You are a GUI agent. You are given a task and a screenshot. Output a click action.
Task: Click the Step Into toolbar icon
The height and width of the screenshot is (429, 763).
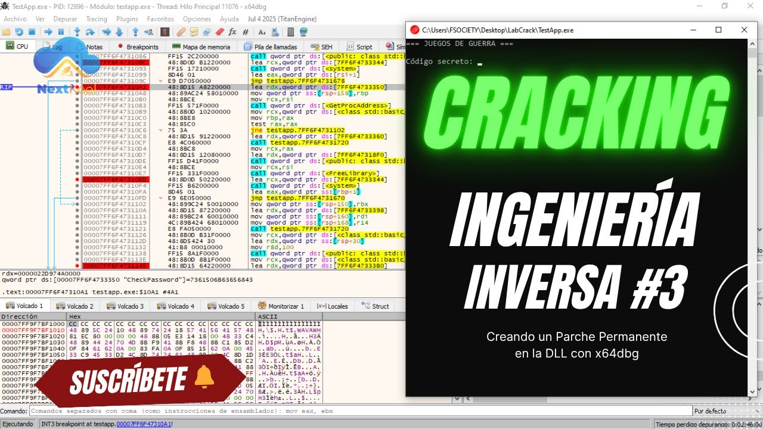(77, 32)
